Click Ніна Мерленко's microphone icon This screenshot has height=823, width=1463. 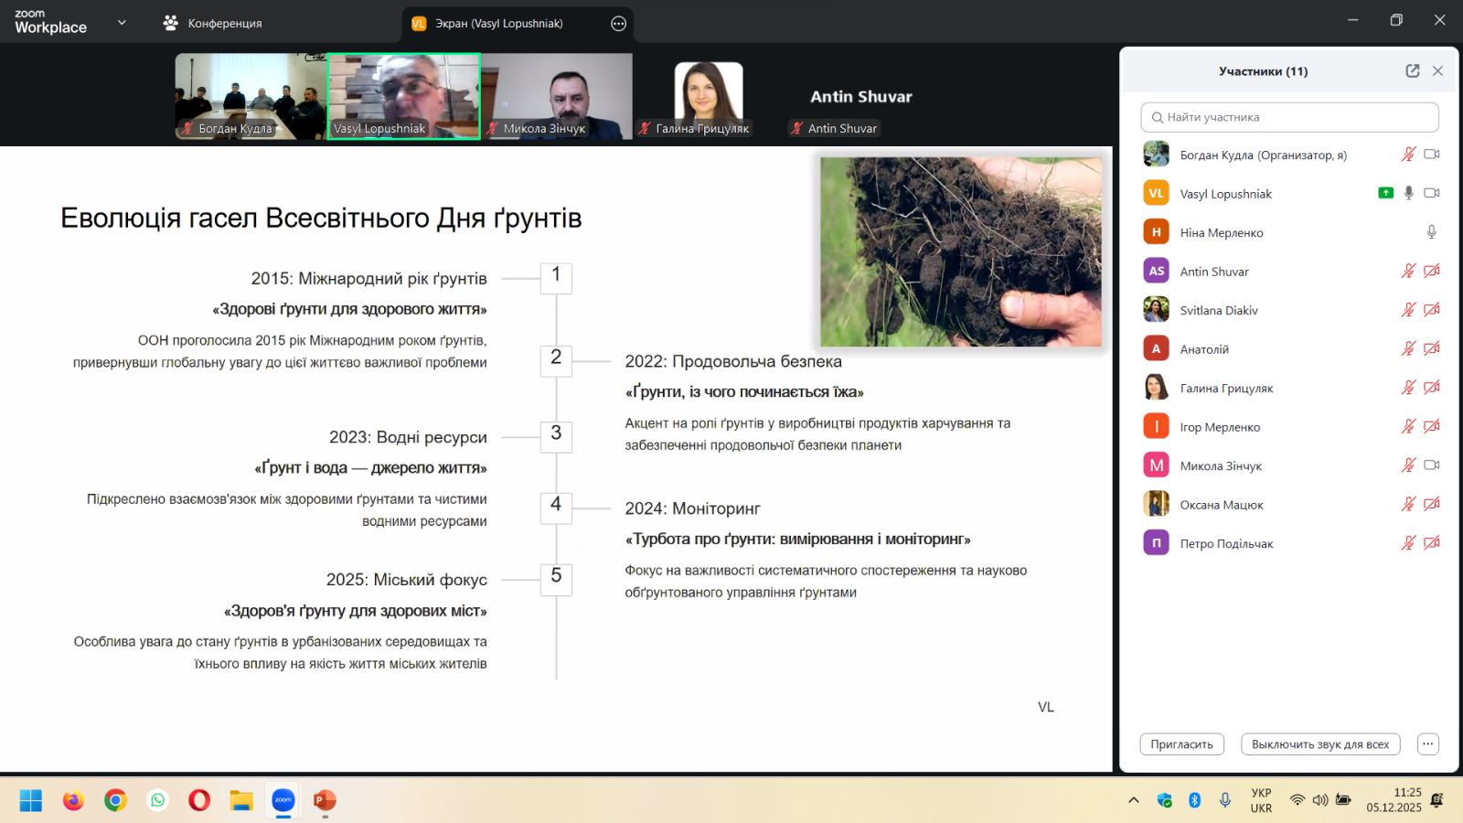pyautogui.click(x=1431, y=232)
